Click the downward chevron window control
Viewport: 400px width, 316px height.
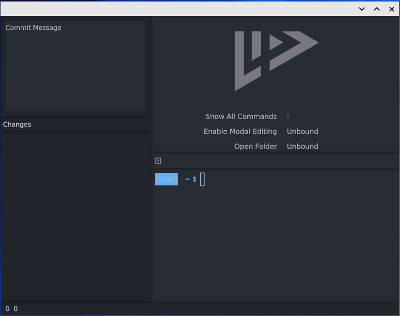coord(362,9)
